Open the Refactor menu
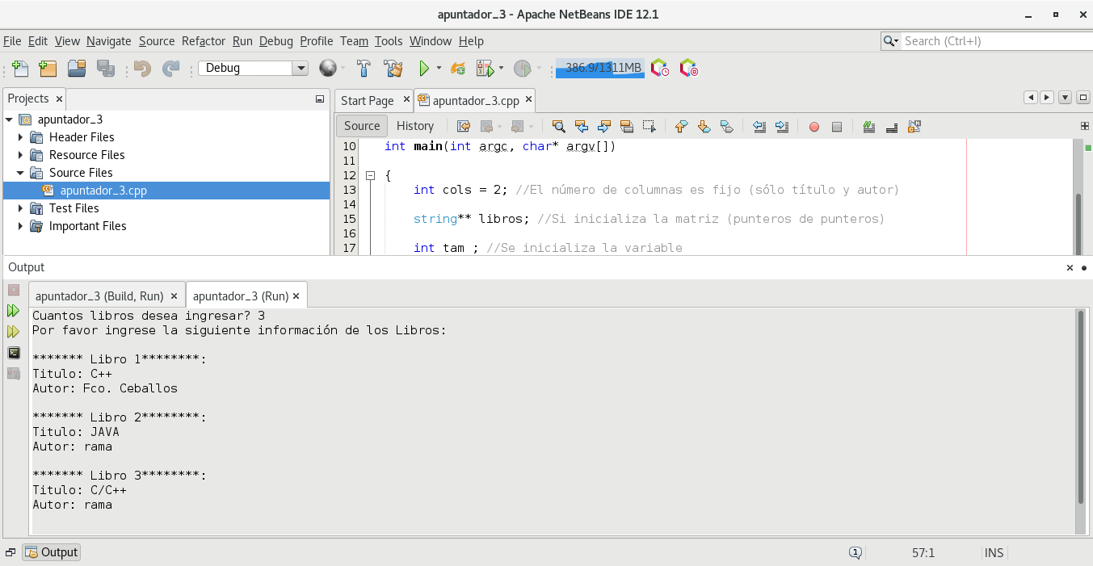1093x566 pixels. coord(204,41)
